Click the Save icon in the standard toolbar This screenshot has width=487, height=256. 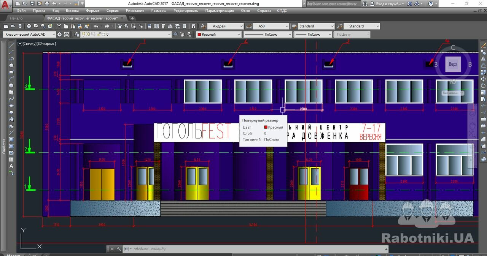pyautogui.click(x=20, y=26)
